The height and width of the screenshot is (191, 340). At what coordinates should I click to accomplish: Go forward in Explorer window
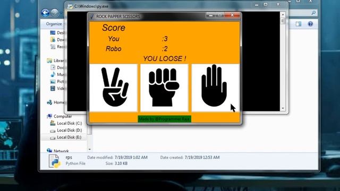tap(54, 13)
